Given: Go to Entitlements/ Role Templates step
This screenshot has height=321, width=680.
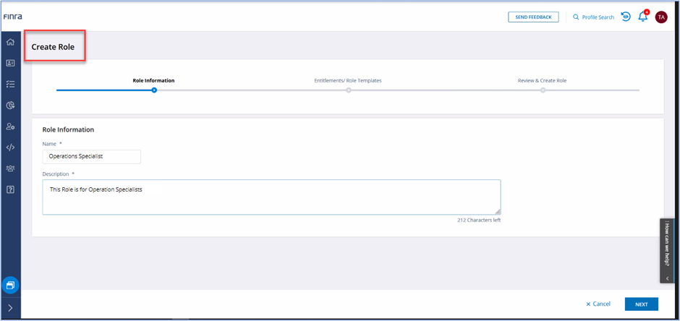Looking at the screenshot, I should [348, 90].
